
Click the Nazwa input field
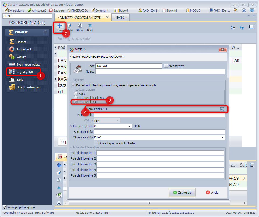click(x=160, y=72)
